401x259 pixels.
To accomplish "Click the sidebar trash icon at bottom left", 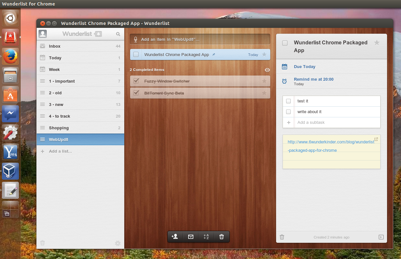I will coord(43,243).
